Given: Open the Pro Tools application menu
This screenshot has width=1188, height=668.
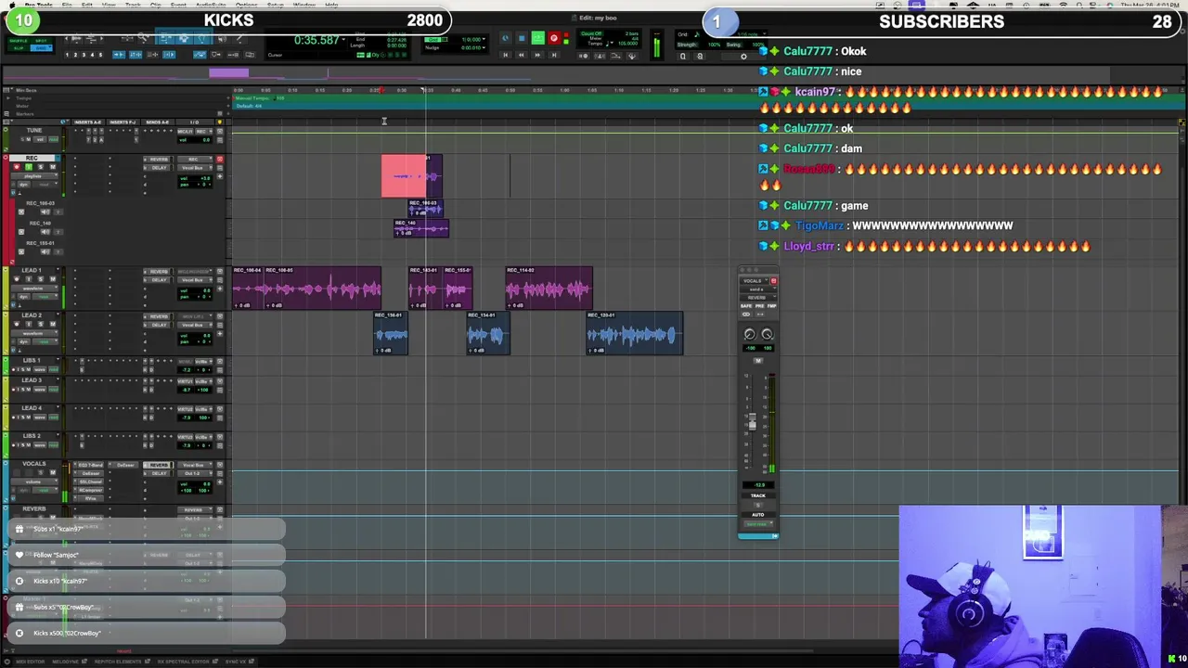Looking at the screenshot, I should [39, 5].
